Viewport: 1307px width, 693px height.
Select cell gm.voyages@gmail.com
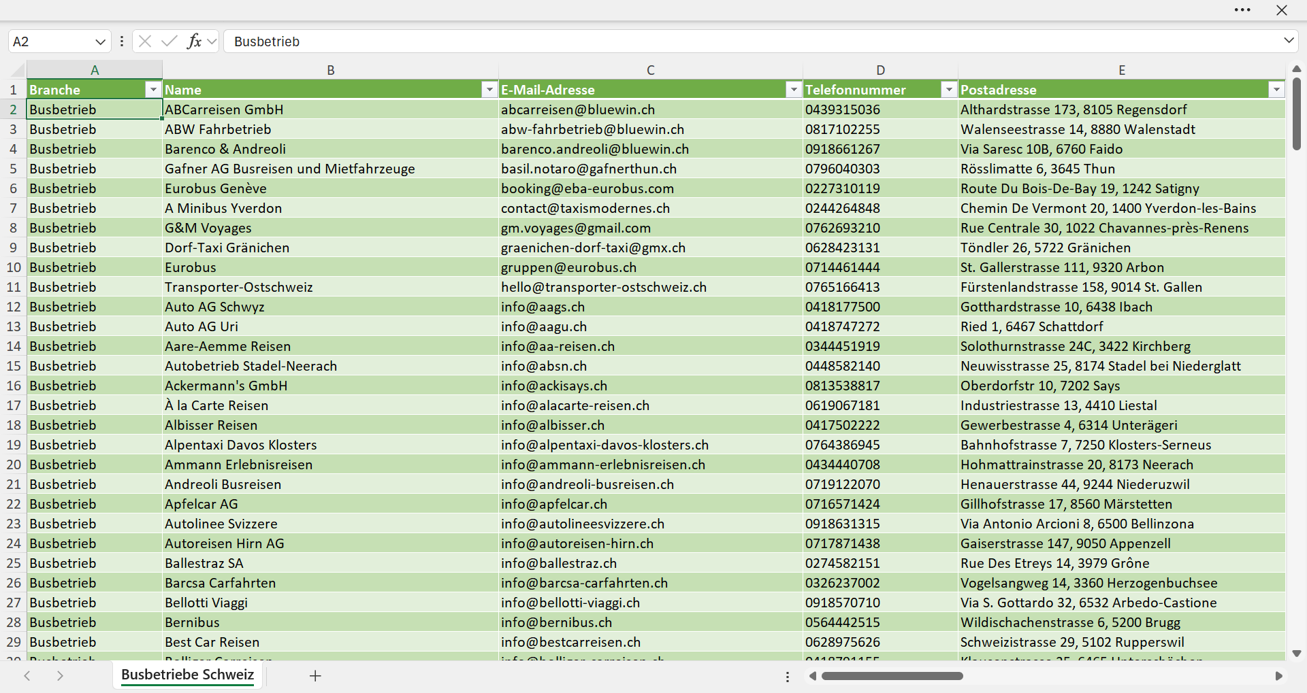coord(651,228)
